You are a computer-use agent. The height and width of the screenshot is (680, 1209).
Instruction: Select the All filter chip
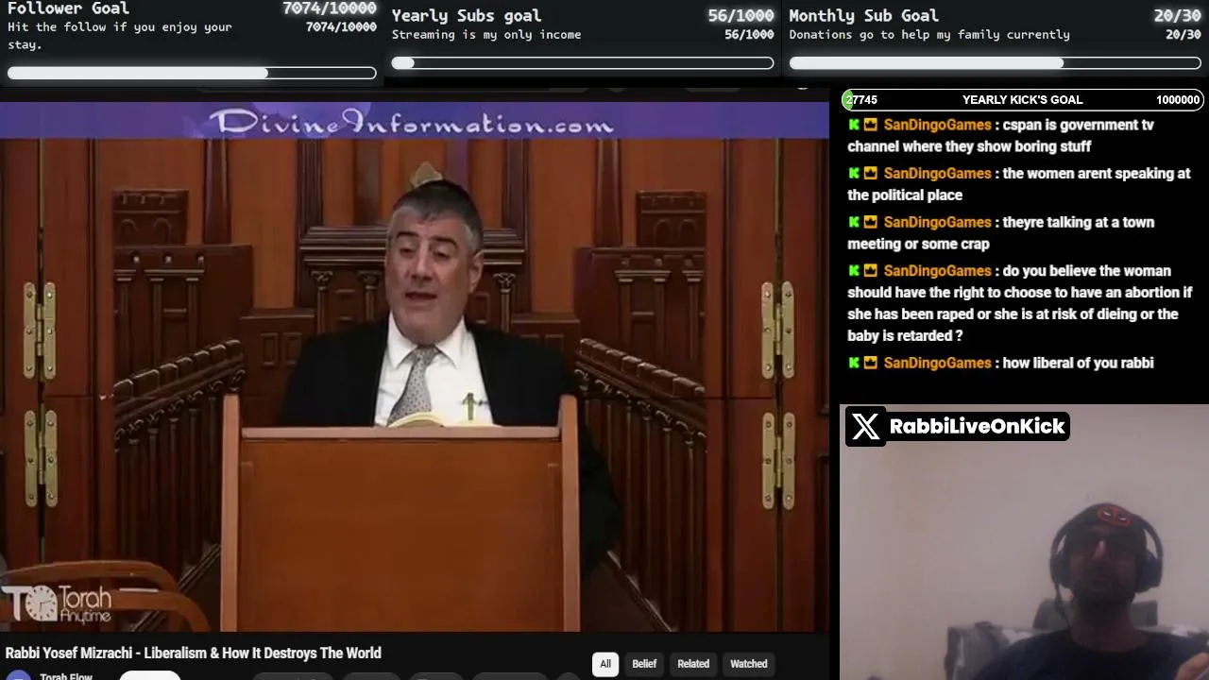[x=605, y=664]
